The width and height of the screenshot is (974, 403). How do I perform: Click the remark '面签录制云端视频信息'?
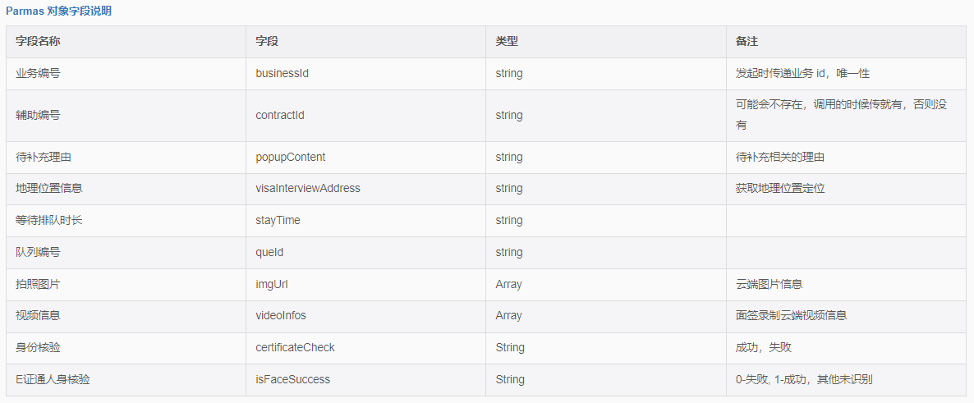point(791,315)
